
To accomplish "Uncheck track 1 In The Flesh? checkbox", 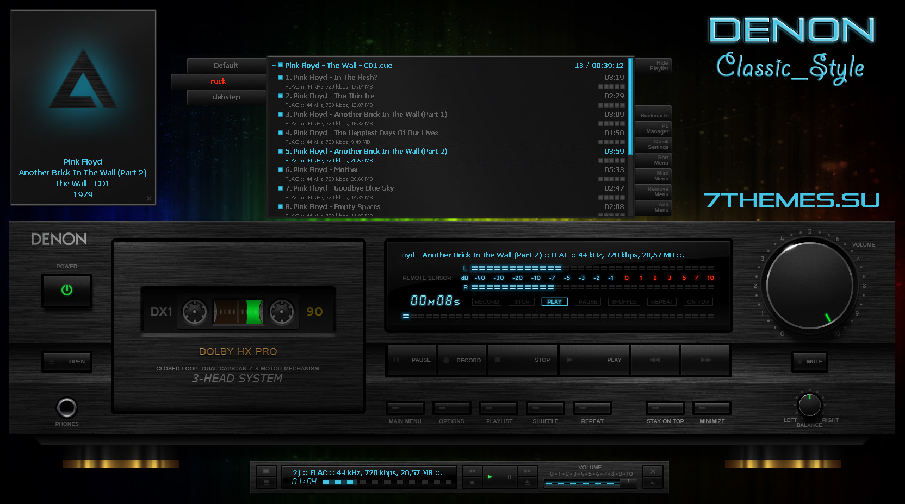I will (x=281, y=78).
